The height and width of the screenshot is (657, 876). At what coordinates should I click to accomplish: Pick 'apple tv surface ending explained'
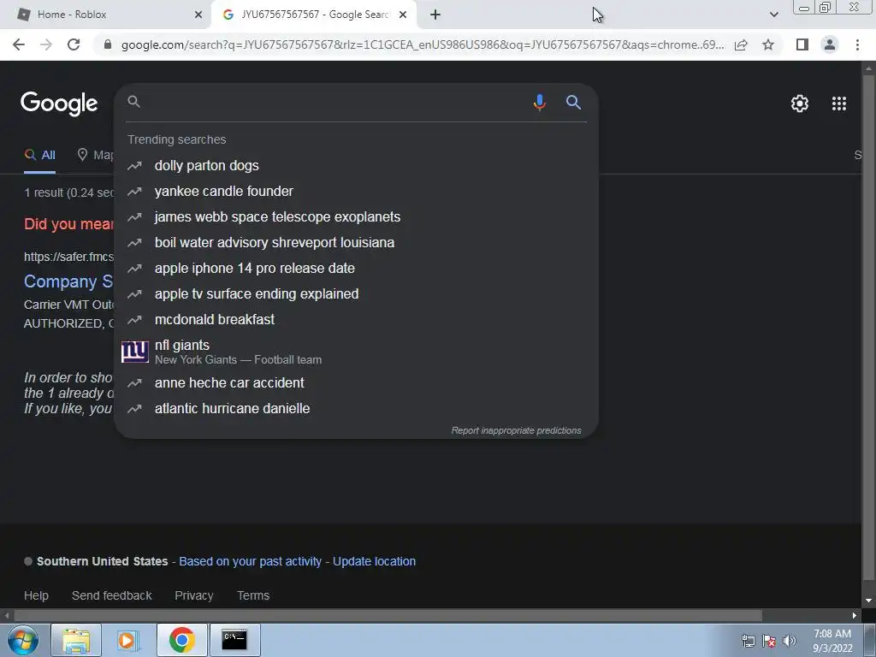pos(357,294)
